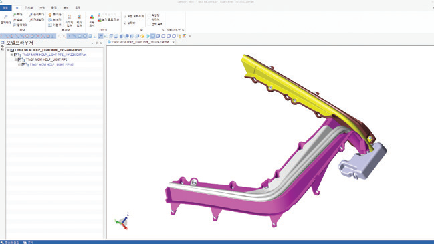Click the hand-shaped view pan icon
The image size is (434, 244).
[50, 15]
